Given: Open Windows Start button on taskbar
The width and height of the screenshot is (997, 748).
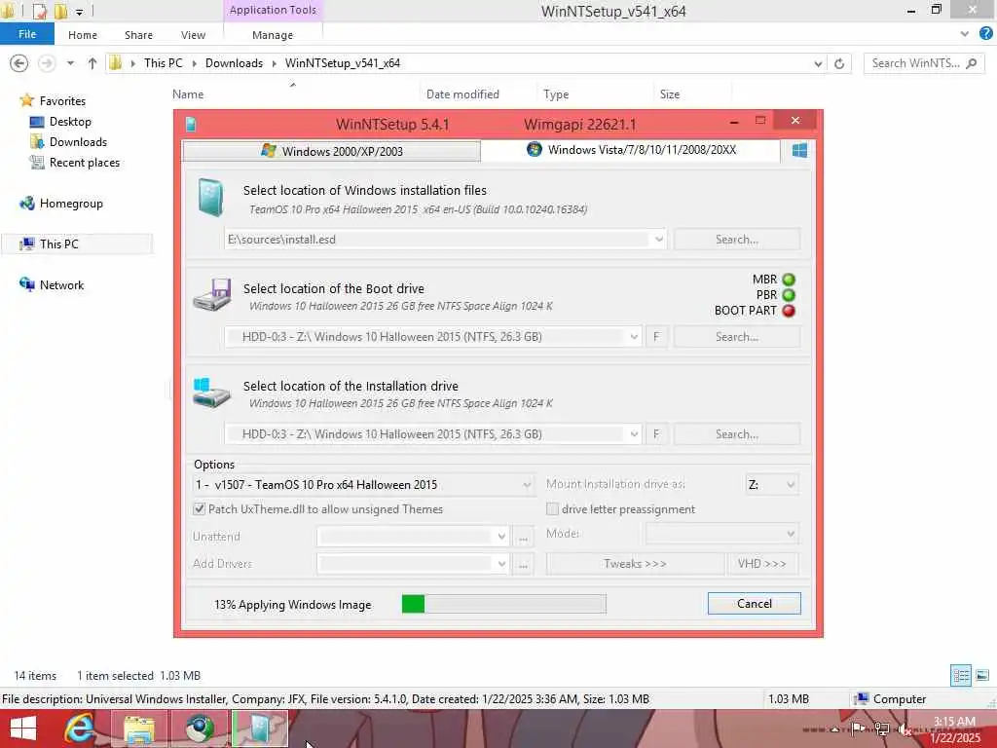Looking at the screenshot, I should 23,729.
